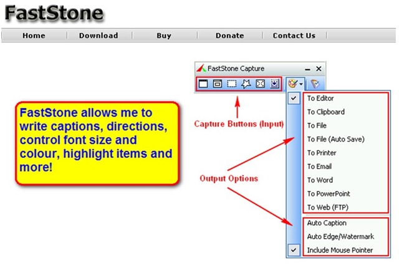399x265 pixels.
Task: Select Capture Scrolling Window button
Action: (274, 84)
